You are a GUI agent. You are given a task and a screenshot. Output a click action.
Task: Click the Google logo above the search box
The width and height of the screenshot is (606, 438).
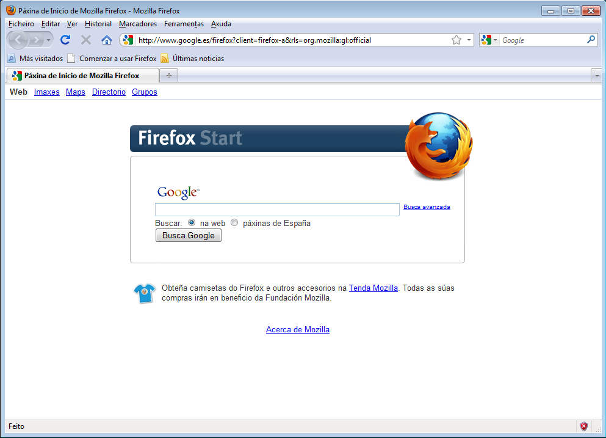pos(179,192)
